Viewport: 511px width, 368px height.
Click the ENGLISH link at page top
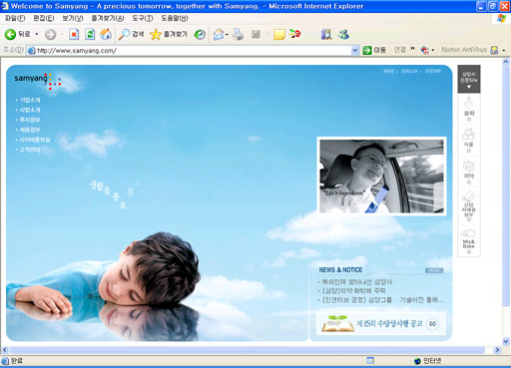click(x=409, y=71)
